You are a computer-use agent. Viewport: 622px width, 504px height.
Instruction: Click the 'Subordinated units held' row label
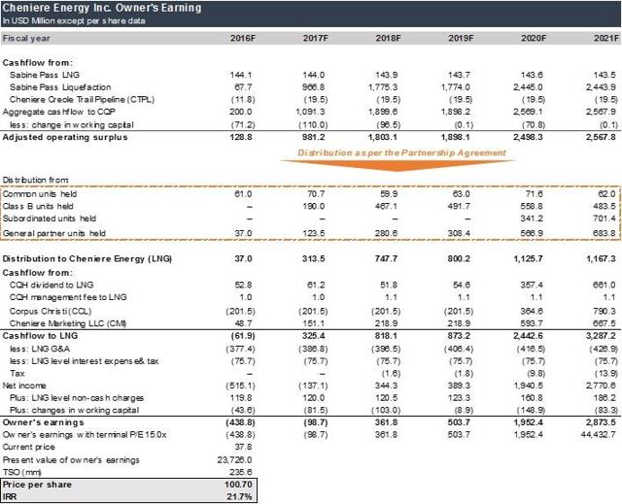50,218
